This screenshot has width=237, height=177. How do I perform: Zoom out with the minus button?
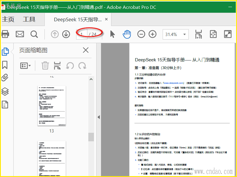coord(141,34)
